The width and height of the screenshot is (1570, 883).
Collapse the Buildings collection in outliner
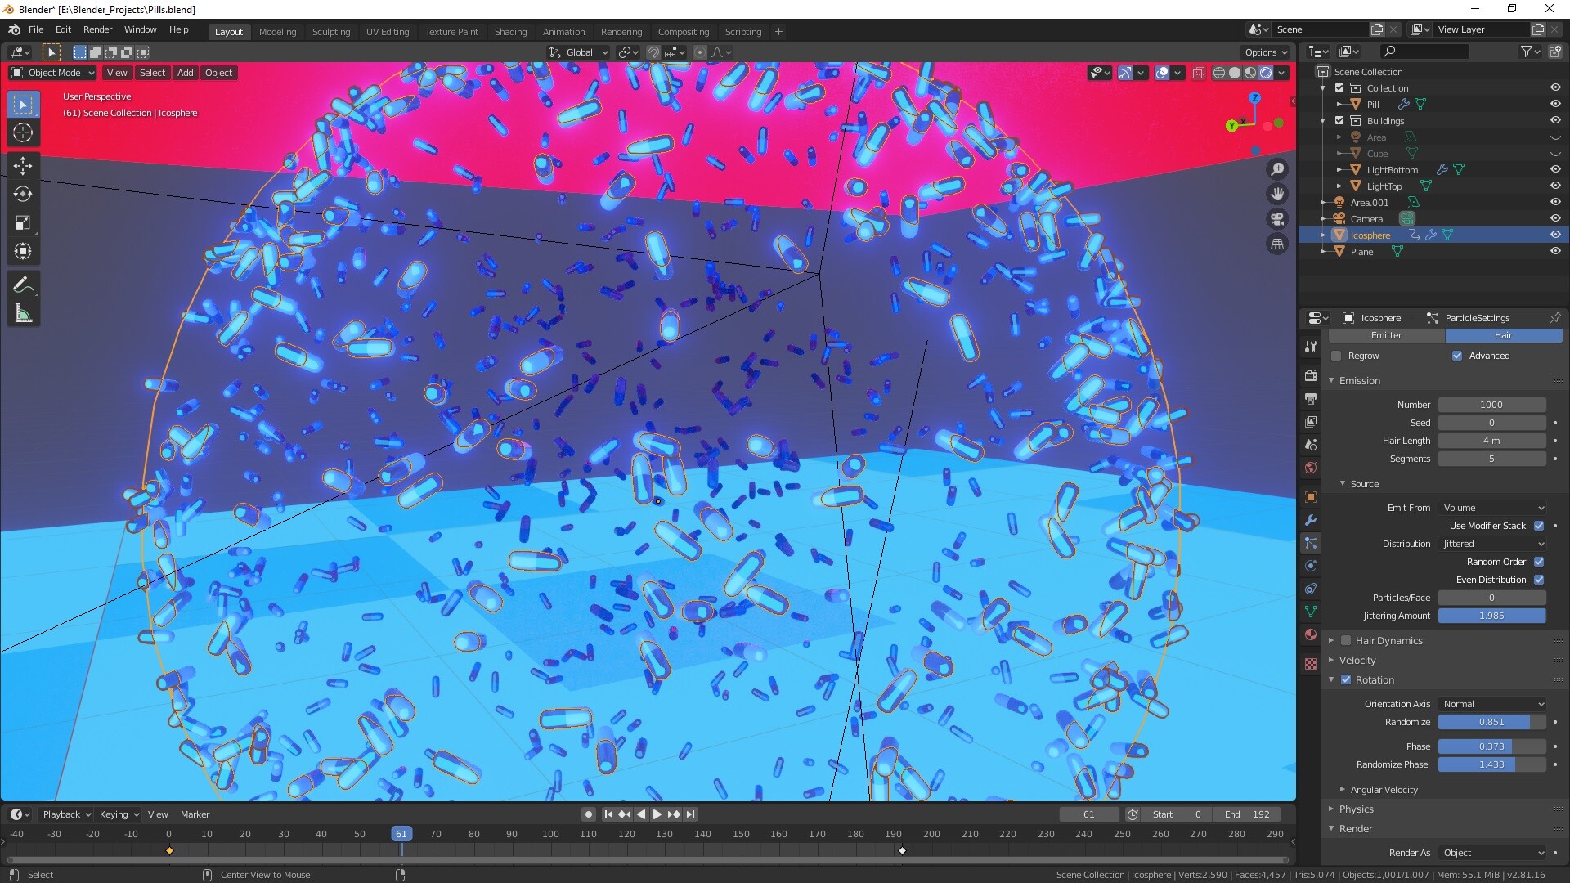click(1322, 120)
